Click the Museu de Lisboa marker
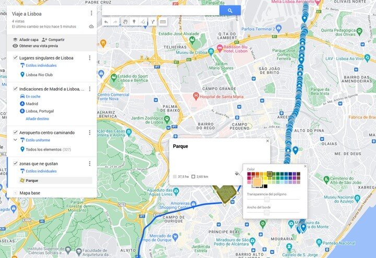This screenshot has width=376, height=258. coord(211,51)
